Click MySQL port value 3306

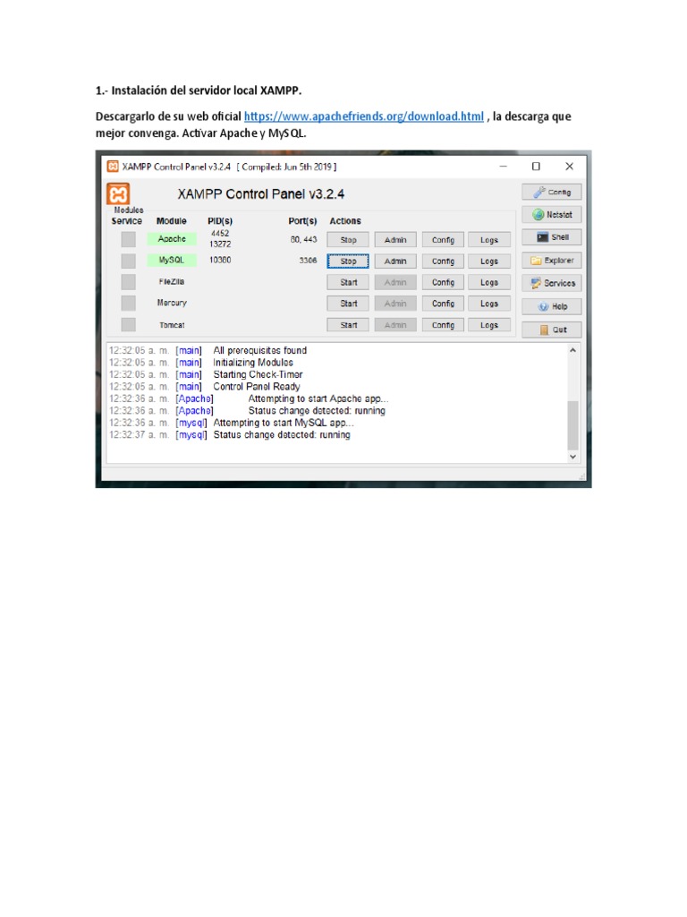point(308,261)
